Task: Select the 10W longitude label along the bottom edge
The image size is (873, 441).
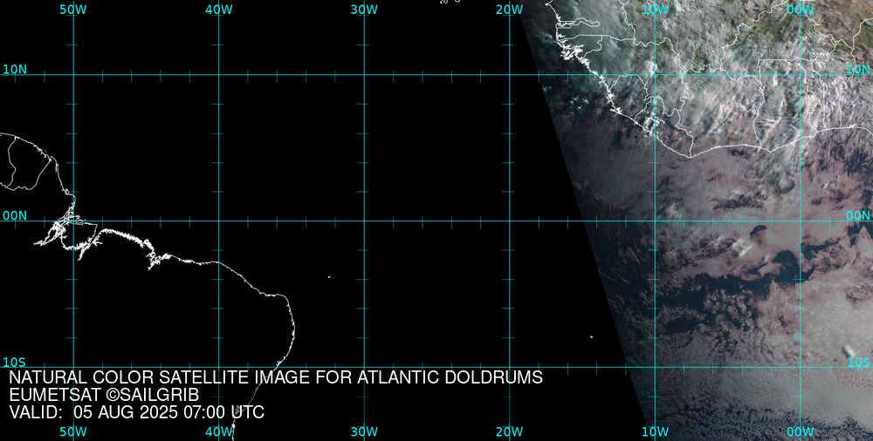Action: click(x=655, y=432)
